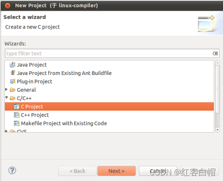This screenshot has height=181, width=223.
Task: Click the General folder icon
Action: coord(13,90)
